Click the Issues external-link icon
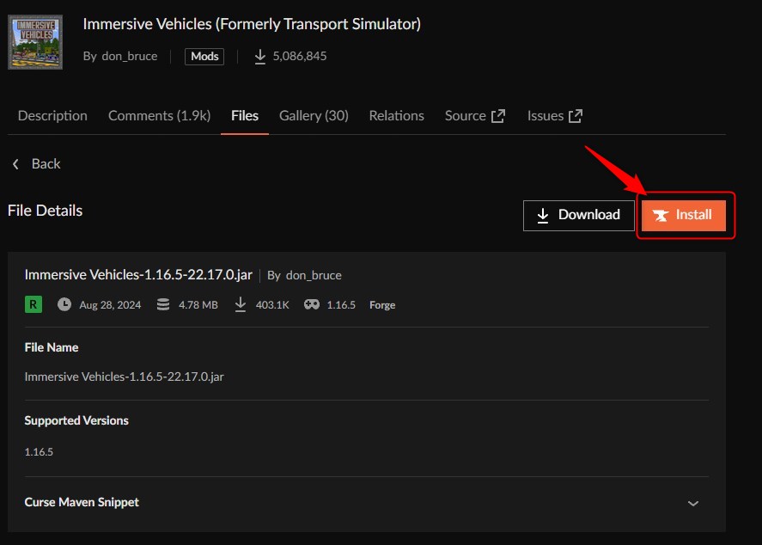762x545 pixels. [x=576, y=116]
